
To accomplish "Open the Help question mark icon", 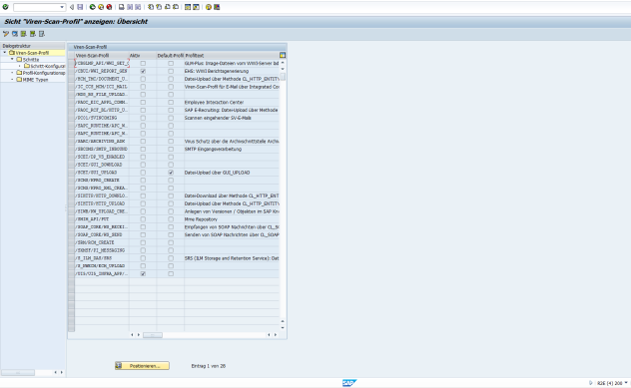I will 208,7.
